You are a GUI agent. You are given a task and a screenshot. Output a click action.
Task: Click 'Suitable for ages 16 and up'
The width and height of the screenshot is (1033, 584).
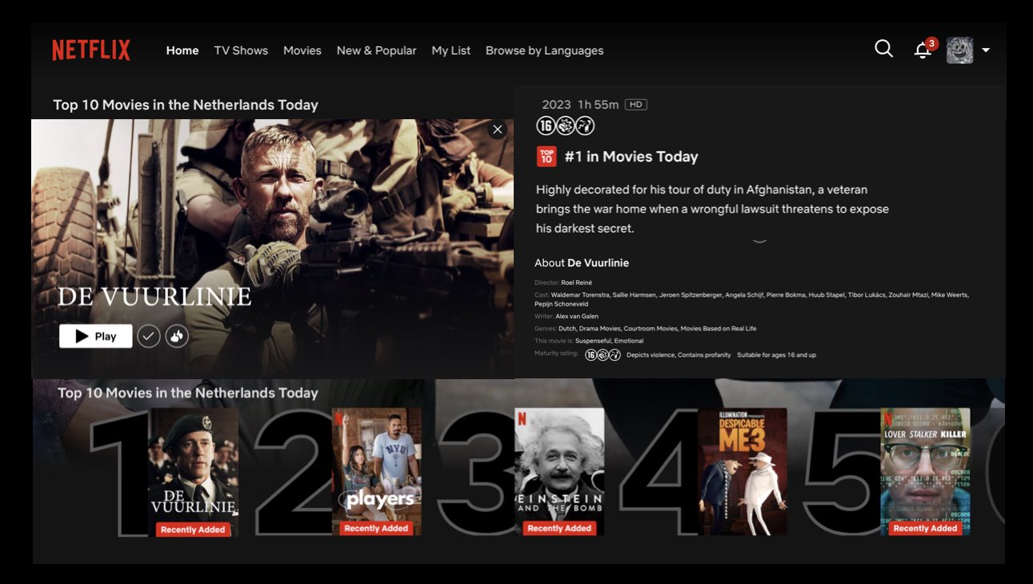coord(776,355)
